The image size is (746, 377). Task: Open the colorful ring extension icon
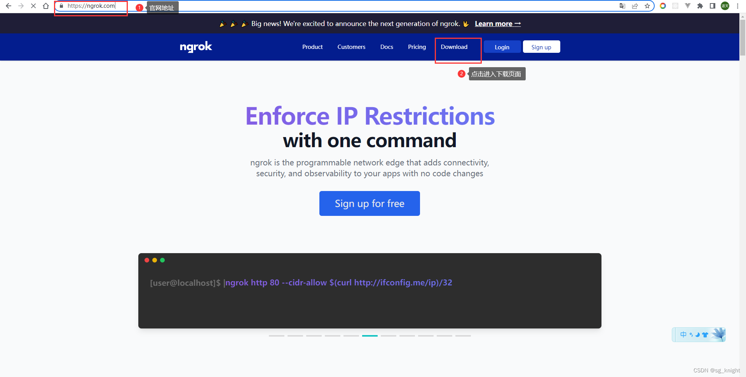click(x=663, y=6)
